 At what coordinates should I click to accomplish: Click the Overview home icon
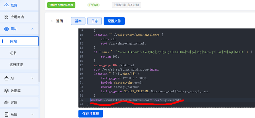coord(6,5)
